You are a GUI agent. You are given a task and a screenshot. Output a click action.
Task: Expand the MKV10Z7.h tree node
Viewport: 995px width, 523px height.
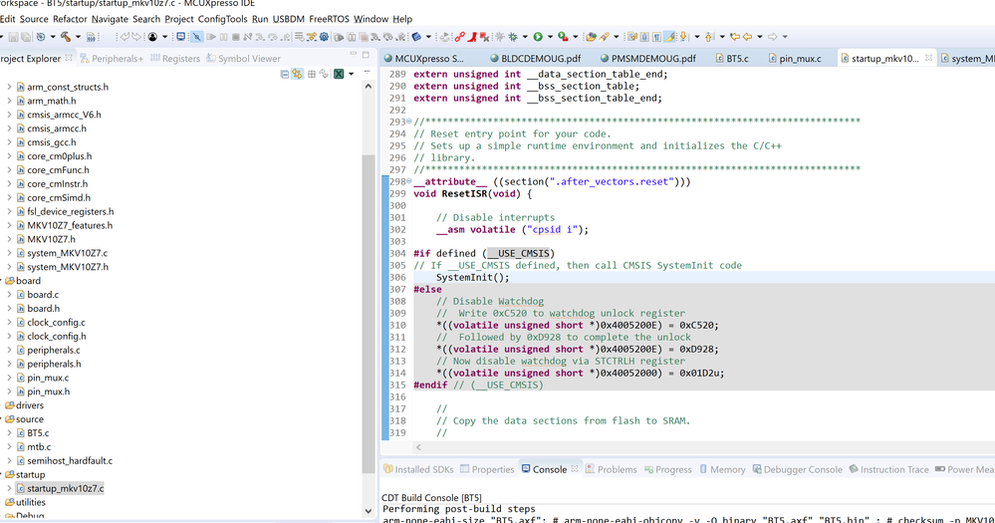click(x=9, y=239)
